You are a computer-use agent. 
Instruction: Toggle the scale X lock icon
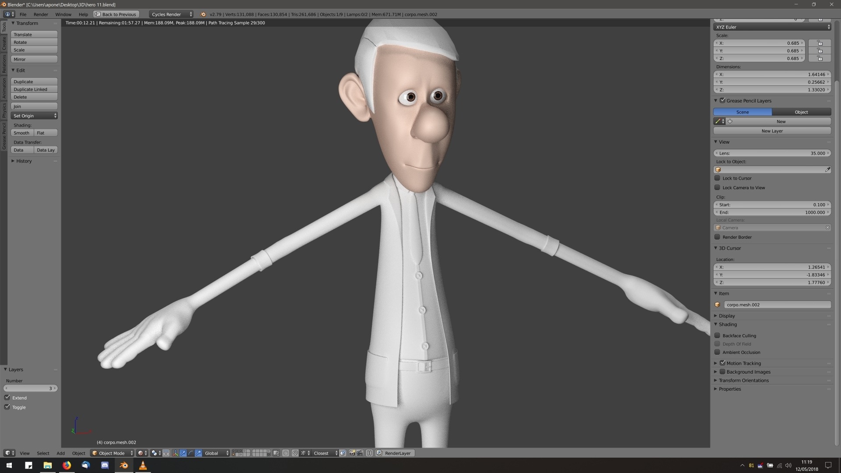820,43
